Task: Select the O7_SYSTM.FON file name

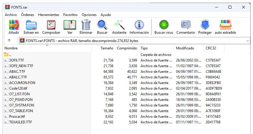Action: pos(22,105)
